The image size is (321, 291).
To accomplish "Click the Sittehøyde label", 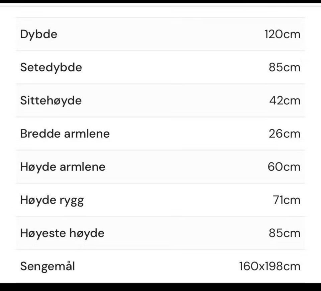I will tap(51, 100).
